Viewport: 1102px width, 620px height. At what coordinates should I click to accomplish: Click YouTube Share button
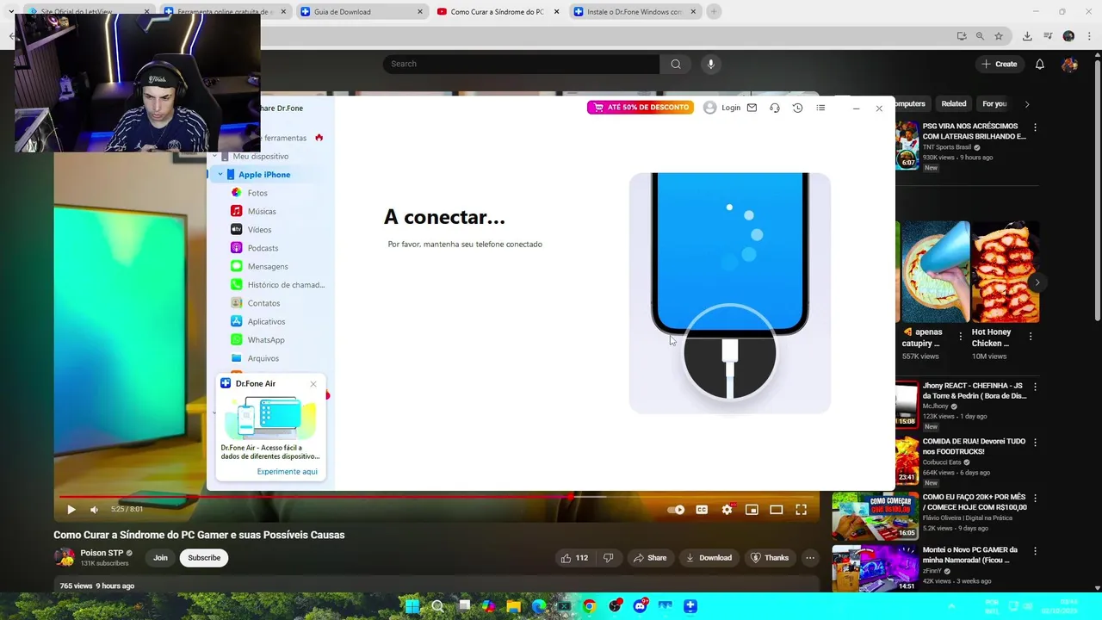click(650, 558)
